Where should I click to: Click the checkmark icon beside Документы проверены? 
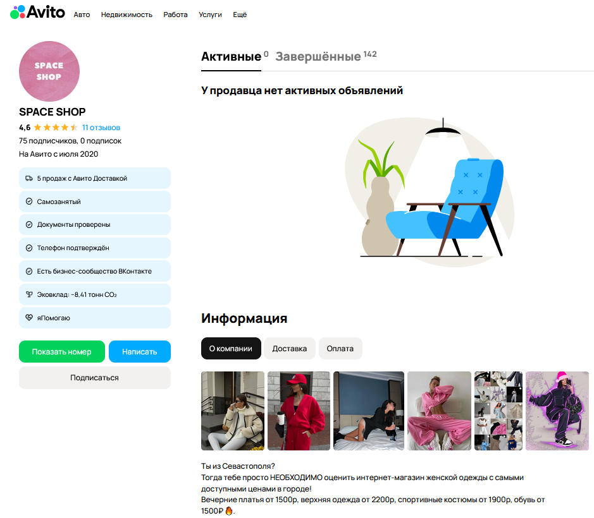pyautogui.click(x=29, y=224)
